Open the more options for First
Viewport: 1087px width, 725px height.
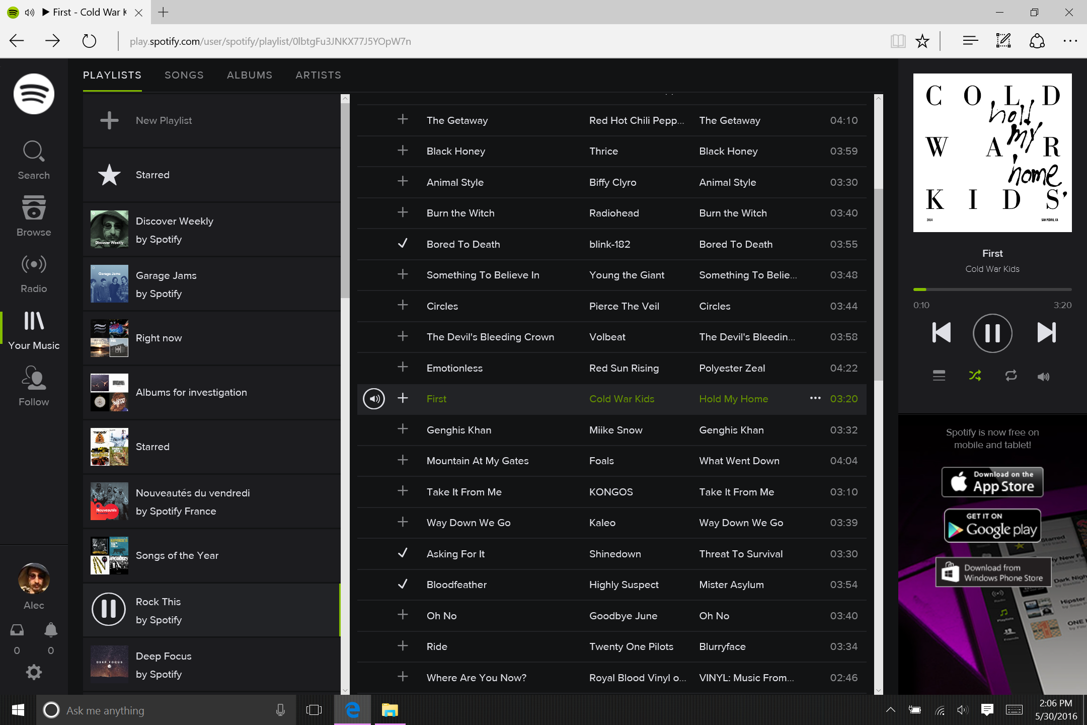pyautogui.click(x=815, y=398)
